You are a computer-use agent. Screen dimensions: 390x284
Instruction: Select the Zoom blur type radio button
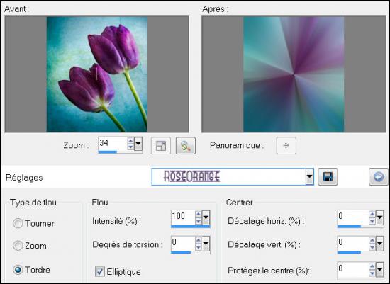(x=18, y=246)
